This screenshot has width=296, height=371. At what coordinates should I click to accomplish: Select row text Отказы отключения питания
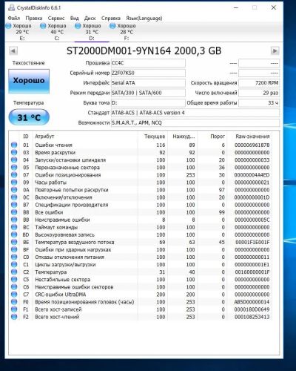[x=70, y=257]
